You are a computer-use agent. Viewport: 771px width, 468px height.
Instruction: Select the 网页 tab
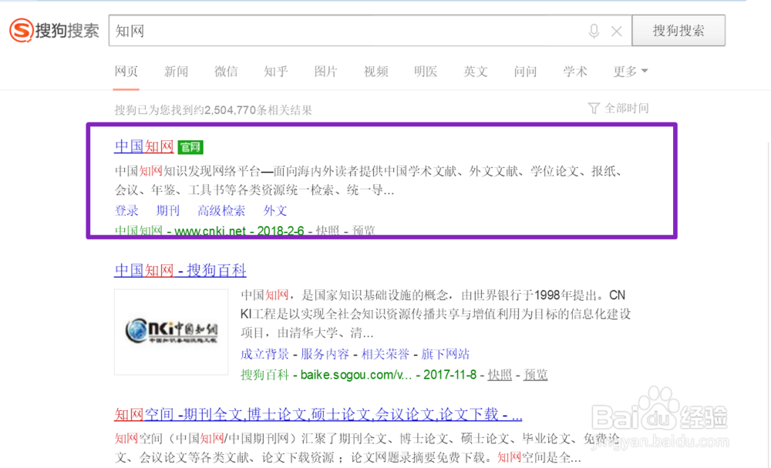126,72
